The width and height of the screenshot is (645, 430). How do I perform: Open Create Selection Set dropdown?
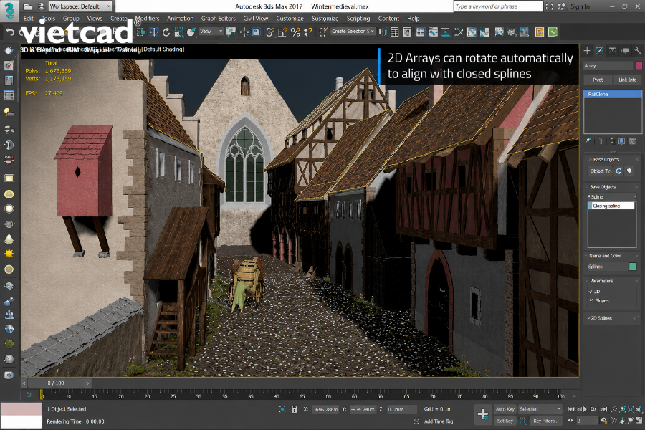click(353, 32)
